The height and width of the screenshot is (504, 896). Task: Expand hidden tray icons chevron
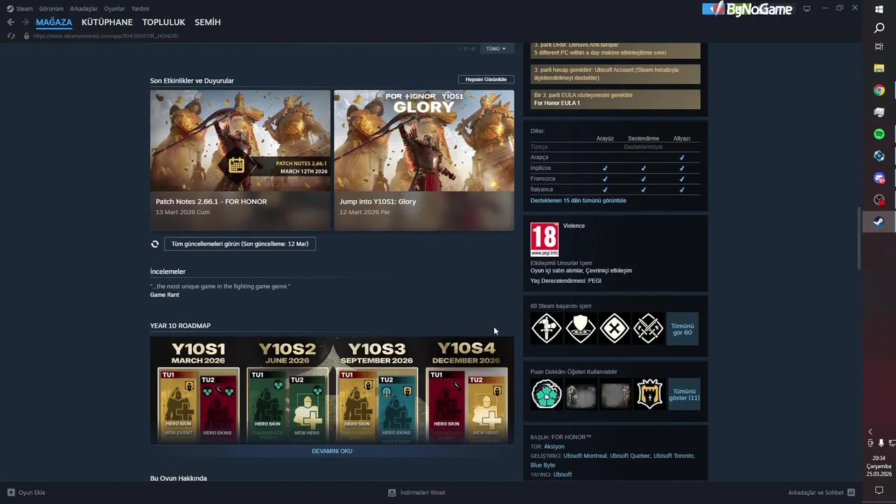870,432
